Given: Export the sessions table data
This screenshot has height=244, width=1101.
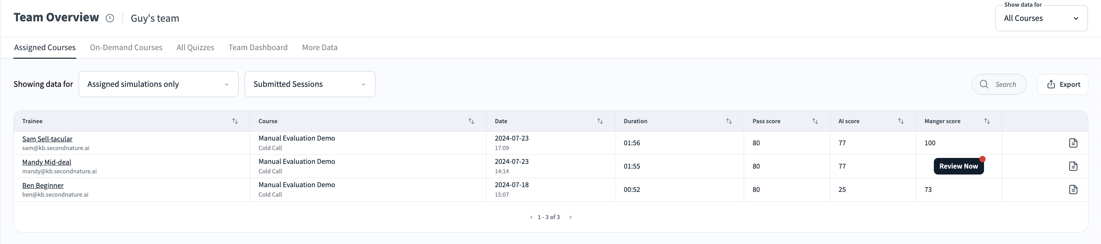Looking at the screenshot, I should coord(1063,84).
